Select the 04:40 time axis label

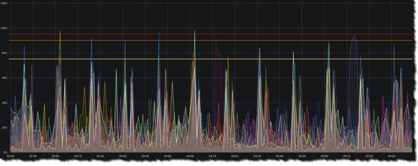point(279,156)
